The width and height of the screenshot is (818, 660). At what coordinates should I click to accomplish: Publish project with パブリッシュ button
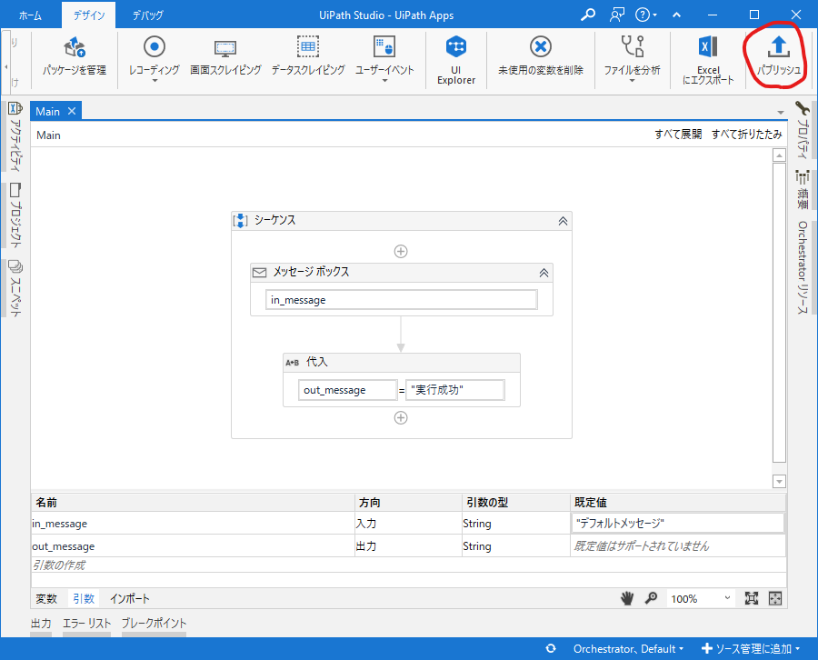click(778, 57)
